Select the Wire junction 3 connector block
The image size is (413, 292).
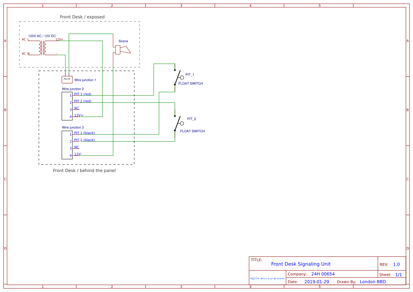tap(67, 145)
